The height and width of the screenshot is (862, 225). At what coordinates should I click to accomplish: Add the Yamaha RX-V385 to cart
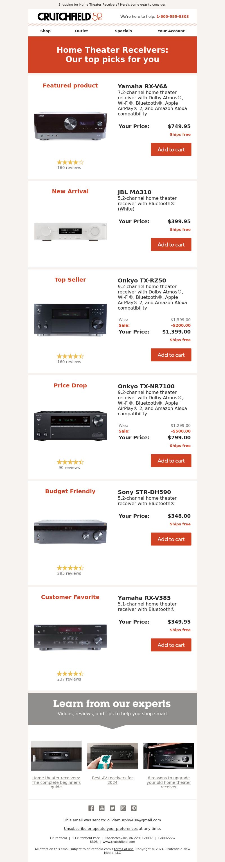click(171, 645)
